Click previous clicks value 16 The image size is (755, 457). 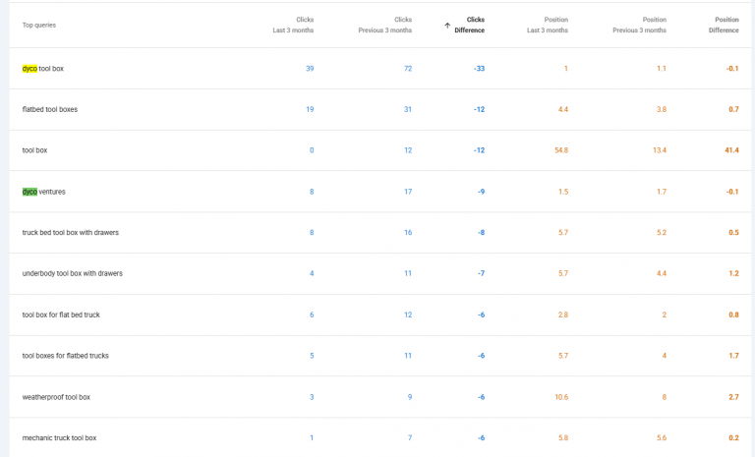(x=408, y=233)
